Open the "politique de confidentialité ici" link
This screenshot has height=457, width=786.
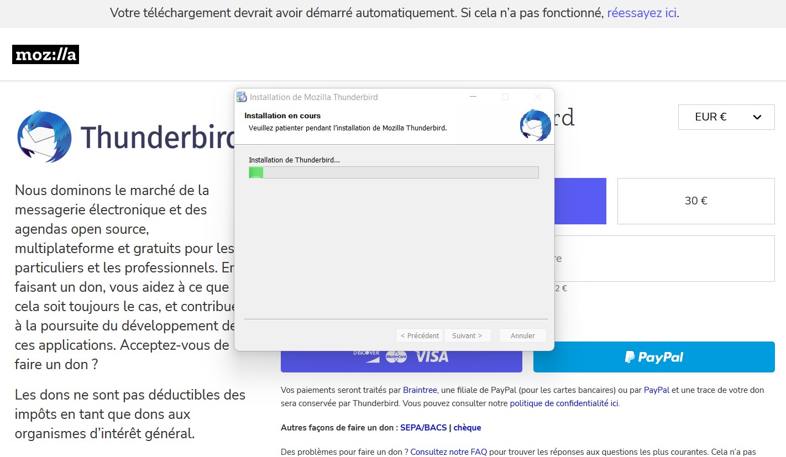pos(564,403)
